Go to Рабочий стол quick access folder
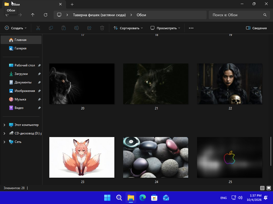273x204 pixels. click(x=21, y=65)
